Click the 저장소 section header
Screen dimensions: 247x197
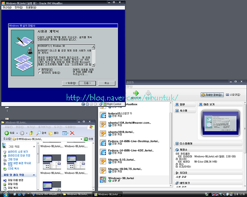[x=208, y=150]
